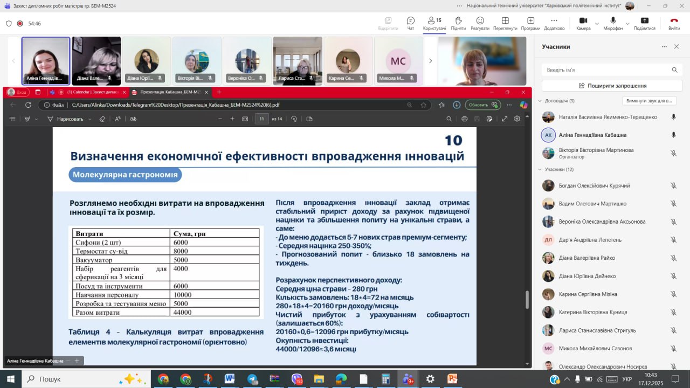Click next arrow in video gallery strip

tap(430, 61)
